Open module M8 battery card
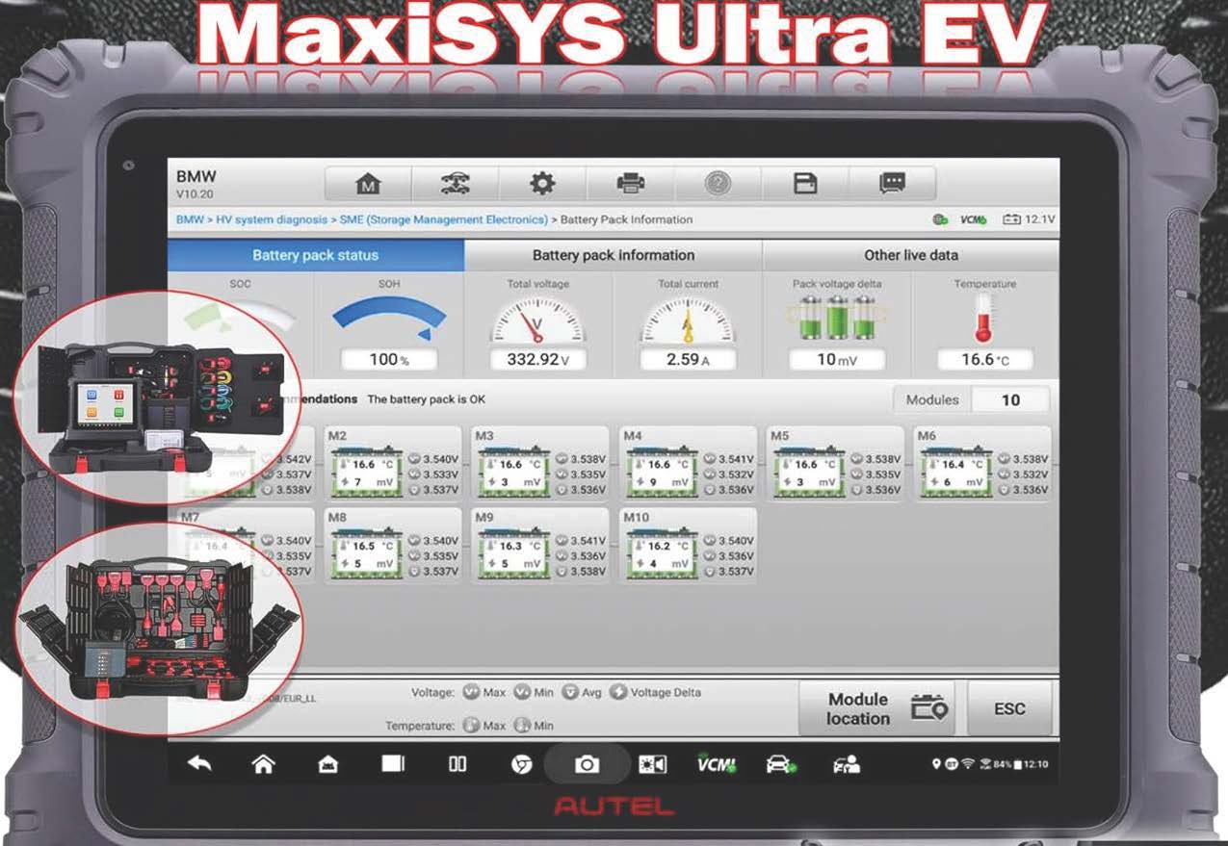The height and width of the screenshot is (846, 1228). coord(392,545)
